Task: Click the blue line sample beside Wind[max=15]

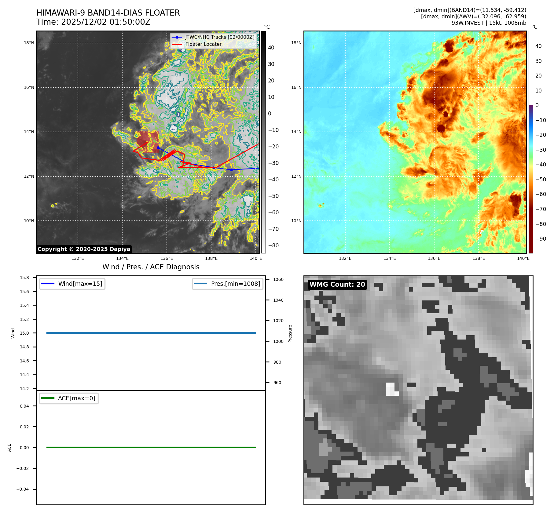Action: [x=47, y=284]
